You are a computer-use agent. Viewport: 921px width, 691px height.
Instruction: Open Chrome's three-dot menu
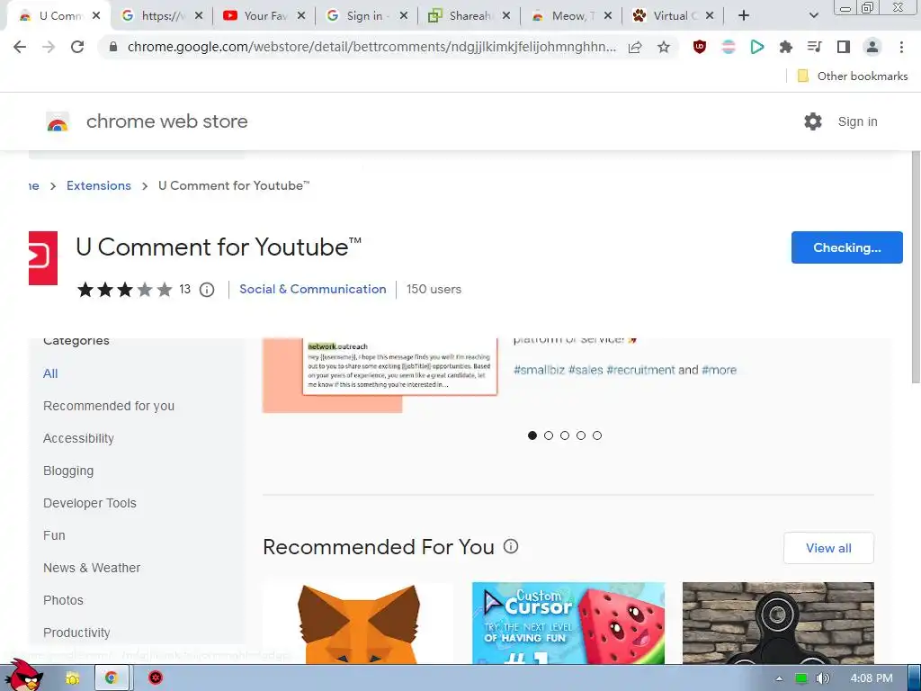(x=901, y=47)
